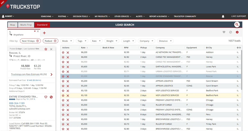Open the REPORT A BUSINESS menu

coord(159,16)
